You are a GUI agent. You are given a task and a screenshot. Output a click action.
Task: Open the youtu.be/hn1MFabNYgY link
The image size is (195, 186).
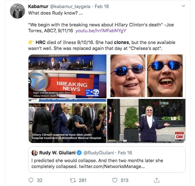(101, 31)
